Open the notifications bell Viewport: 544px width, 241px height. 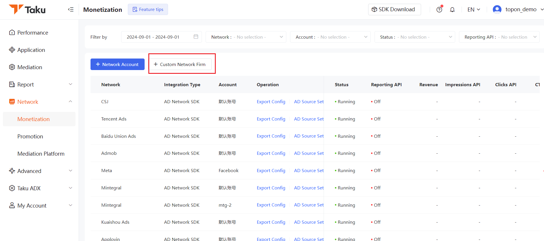tap(452, 10)
